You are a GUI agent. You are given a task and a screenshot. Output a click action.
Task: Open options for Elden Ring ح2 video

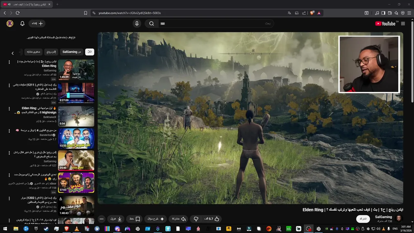[x=9, y=62]
